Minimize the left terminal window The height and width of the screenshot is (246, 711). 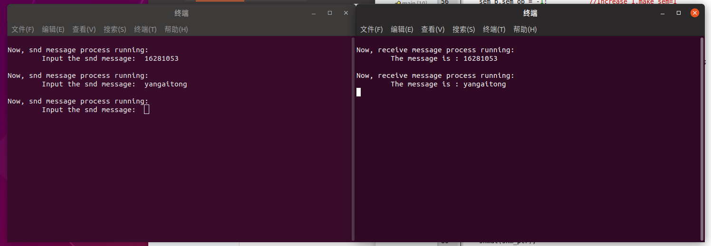[314, 13]
